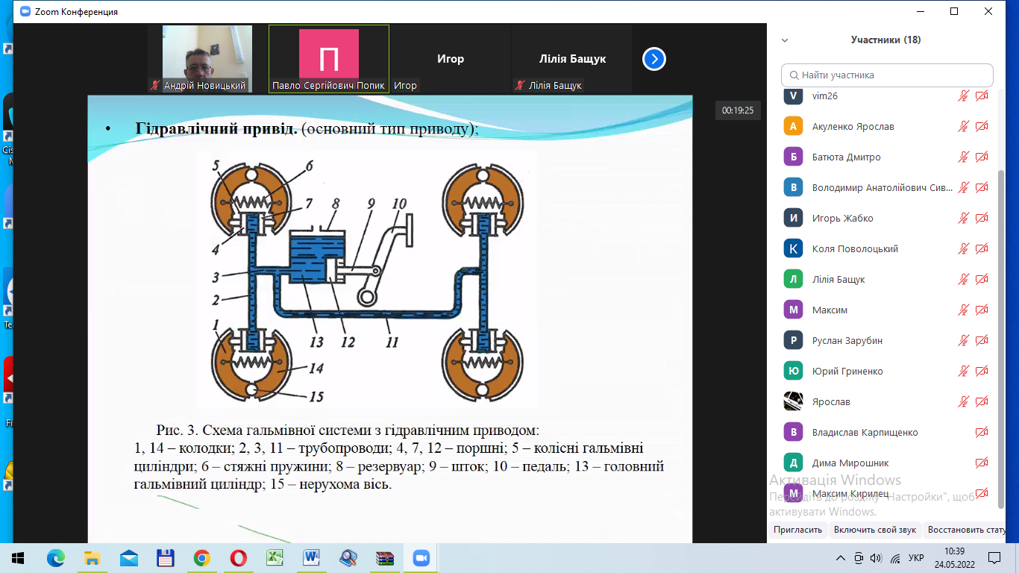
Task: Select Павло Сергійович Попик video tile
Action: (x=329, y=59)
